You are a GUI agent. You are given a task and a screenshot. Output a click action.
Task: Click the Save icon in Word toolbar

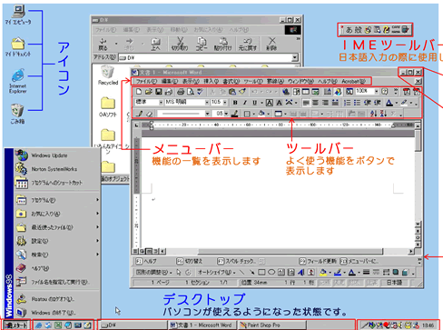click(x=159, y=92)
